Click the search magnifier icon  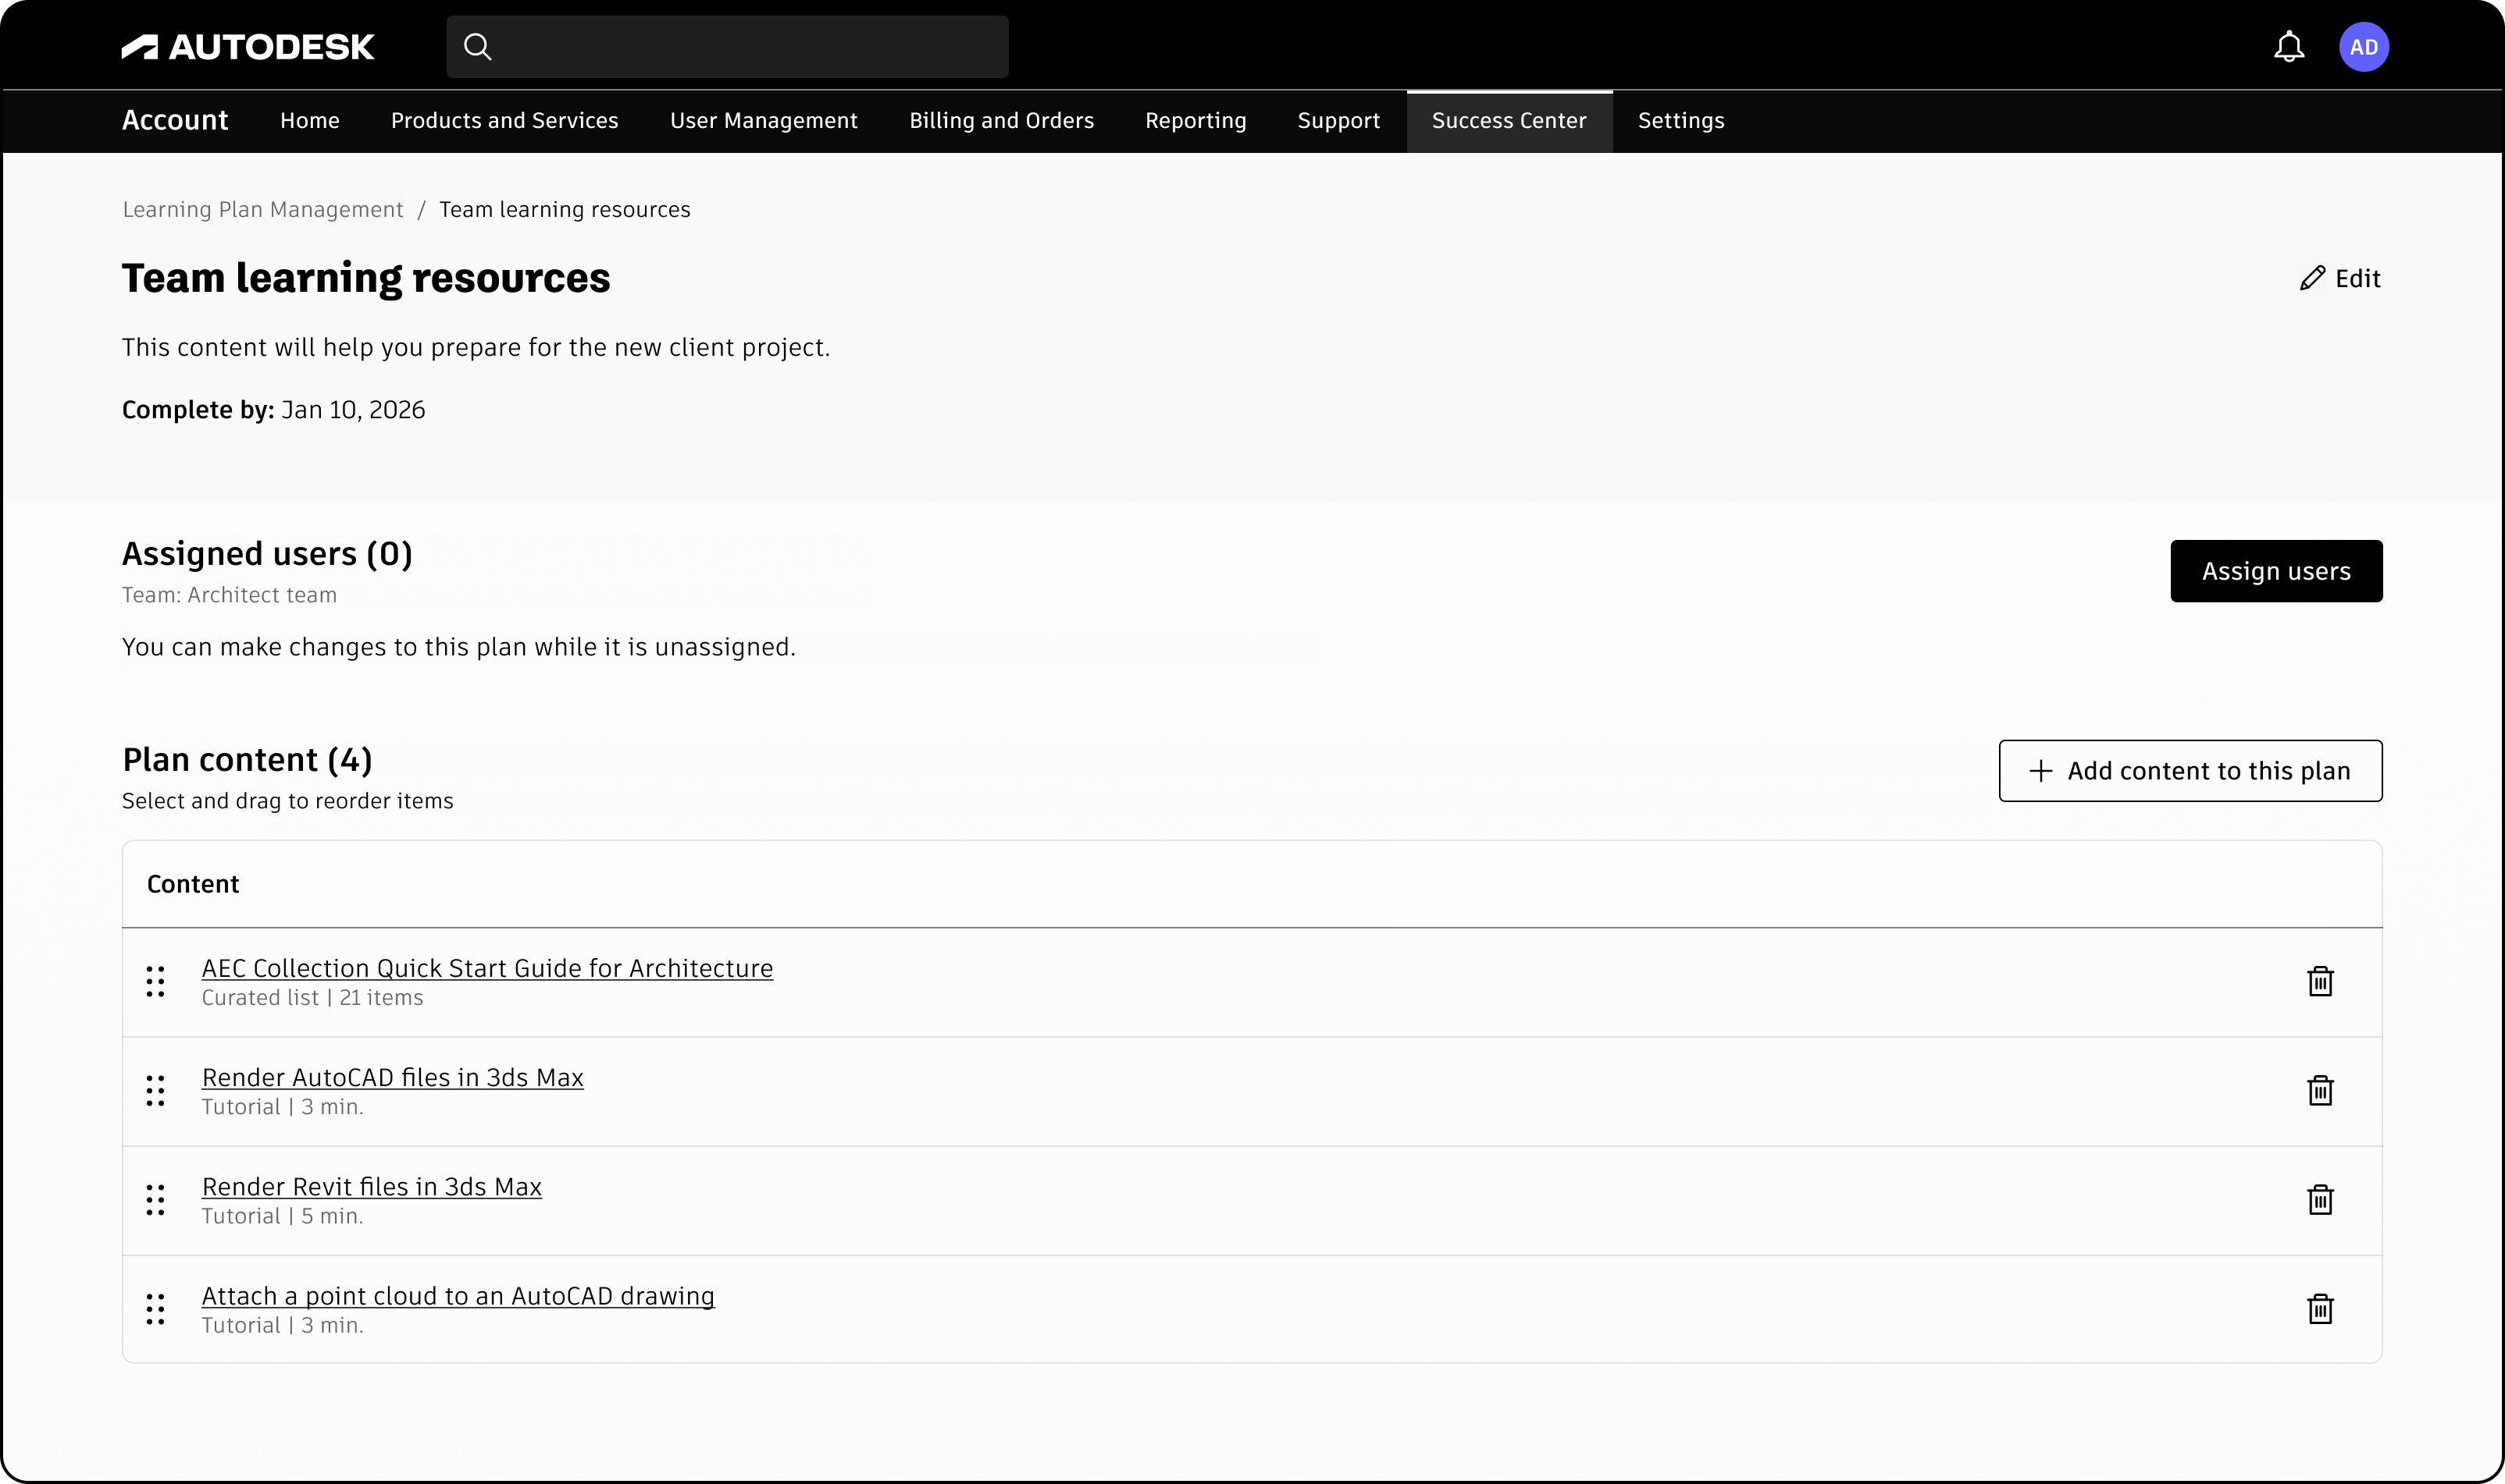477,47
